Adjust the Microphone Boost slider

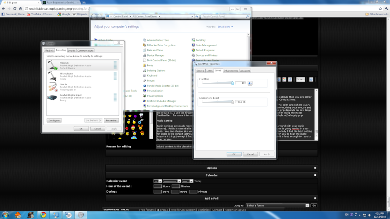tap(233, 102)
